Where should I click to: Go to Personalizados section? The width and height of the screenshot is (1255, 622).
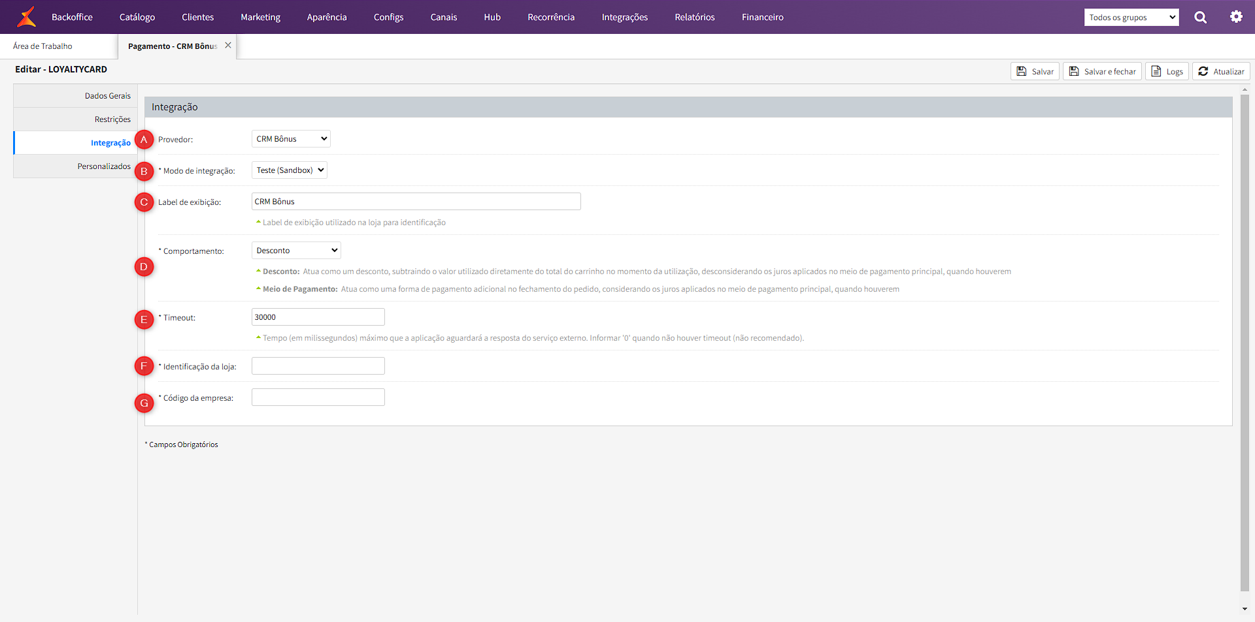click(x=75, y=166)
